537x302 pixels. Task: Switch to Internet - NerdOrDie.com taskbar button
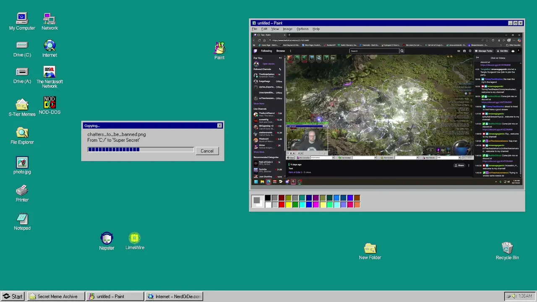tap(174, 297)
